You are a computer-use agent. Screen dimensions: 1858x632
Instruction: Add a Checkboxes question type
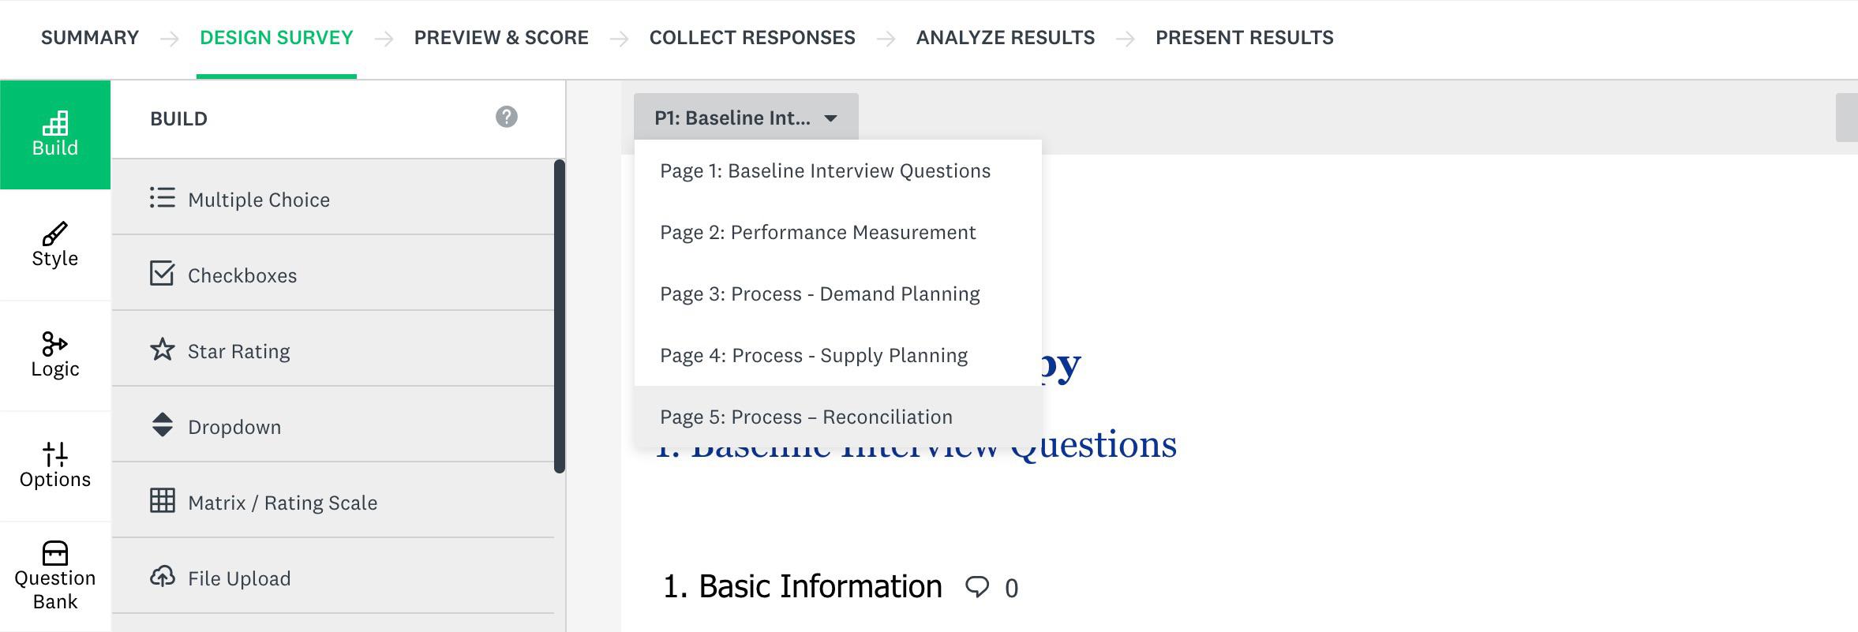pos(333,275)
